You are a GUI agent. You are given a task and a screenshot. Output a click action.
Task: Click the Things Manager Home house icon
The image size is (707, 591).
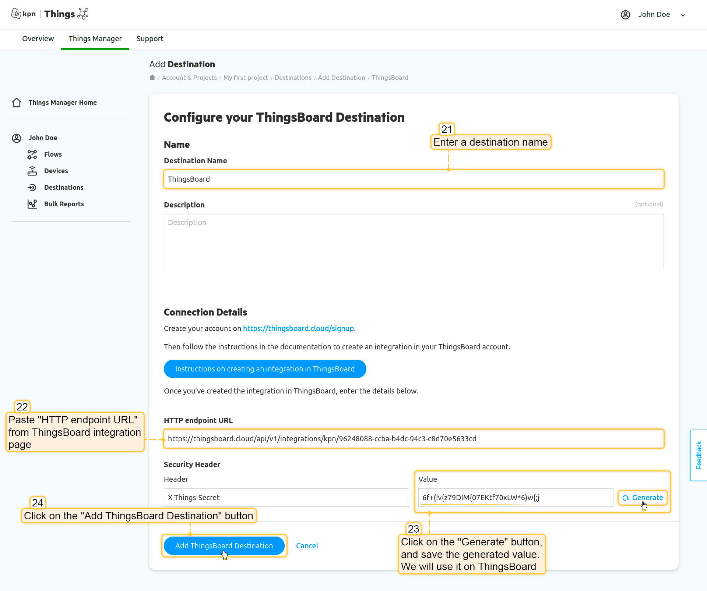[17, 103]
